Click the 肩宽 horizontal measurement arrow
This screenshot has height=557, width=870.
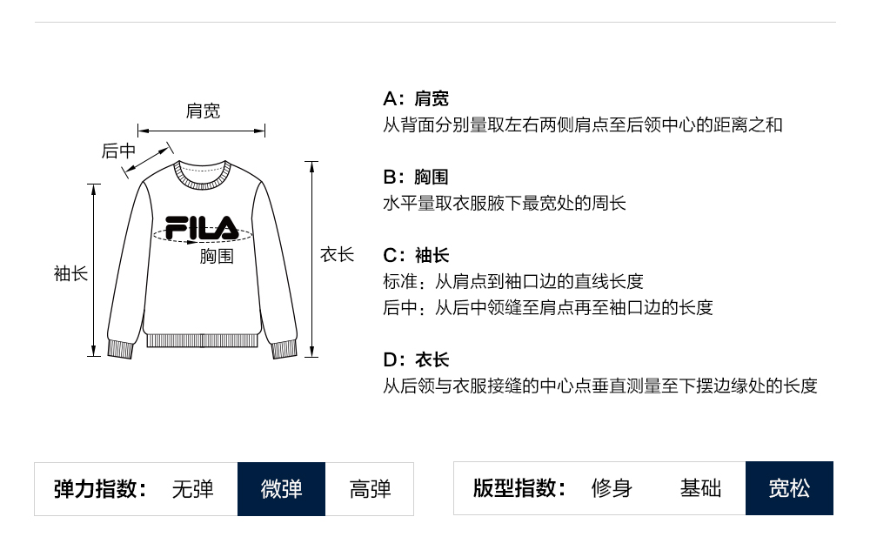click(x=202, y=131)
